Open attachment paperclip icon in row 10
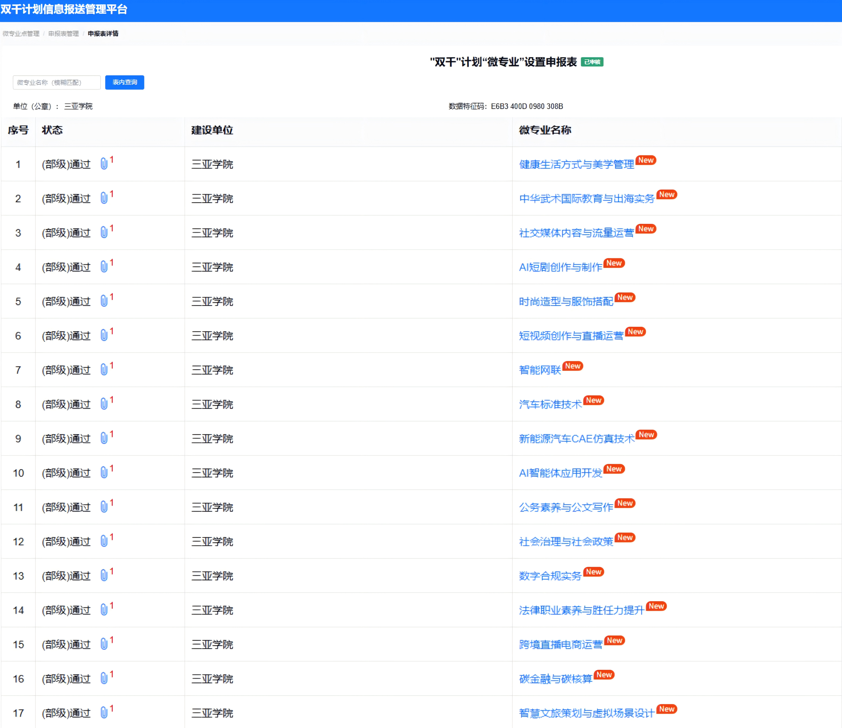 coord(104,473)
